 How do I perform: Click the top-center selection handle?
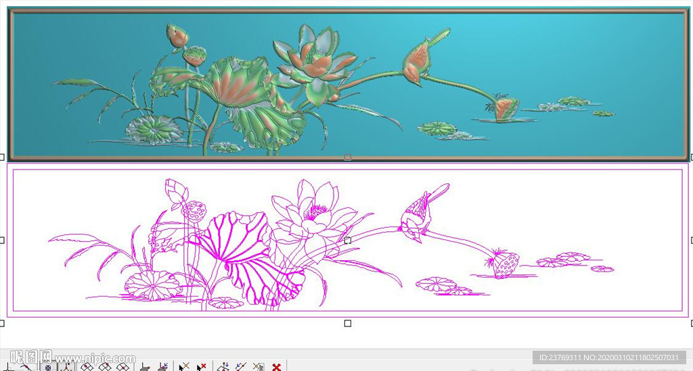tap(347, 157)
